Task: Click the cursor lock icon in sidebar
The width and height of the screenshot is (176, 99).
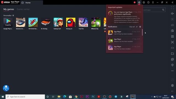Action: tap(172, 19)
